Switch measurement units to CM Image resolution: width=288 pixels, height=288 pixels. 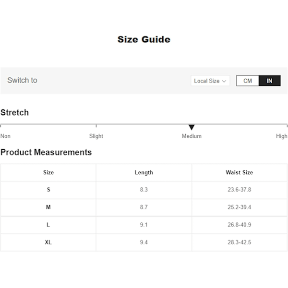248,81
